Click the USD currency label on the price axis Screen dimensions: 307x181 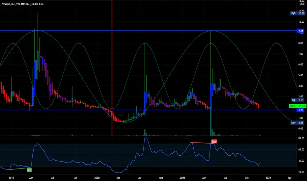(x=302, y=4)
